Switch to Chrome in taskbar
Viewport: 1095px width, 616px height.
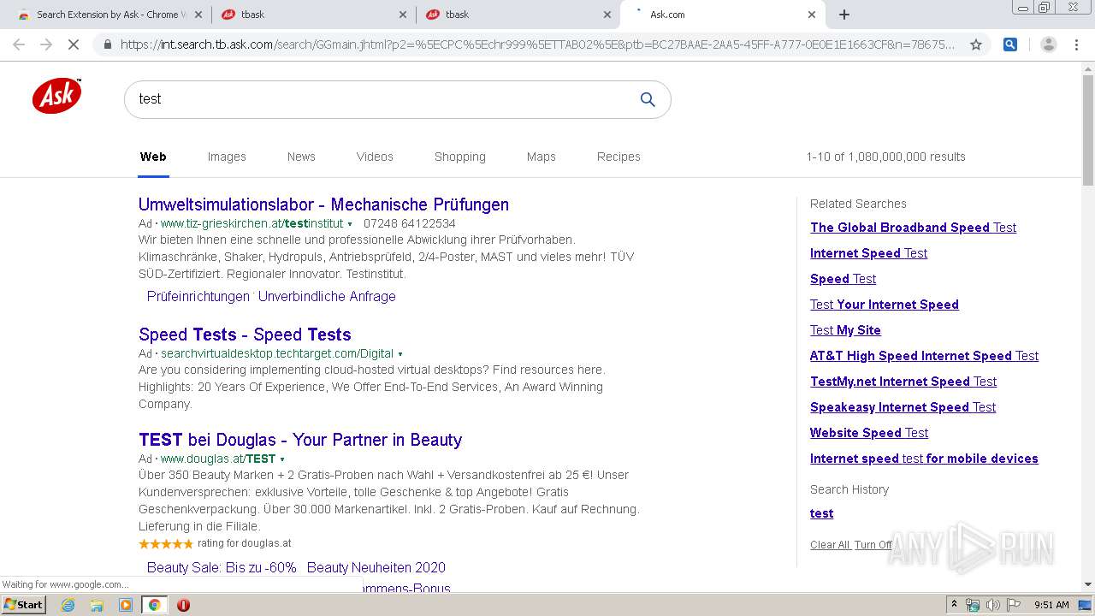pos(154,605)
